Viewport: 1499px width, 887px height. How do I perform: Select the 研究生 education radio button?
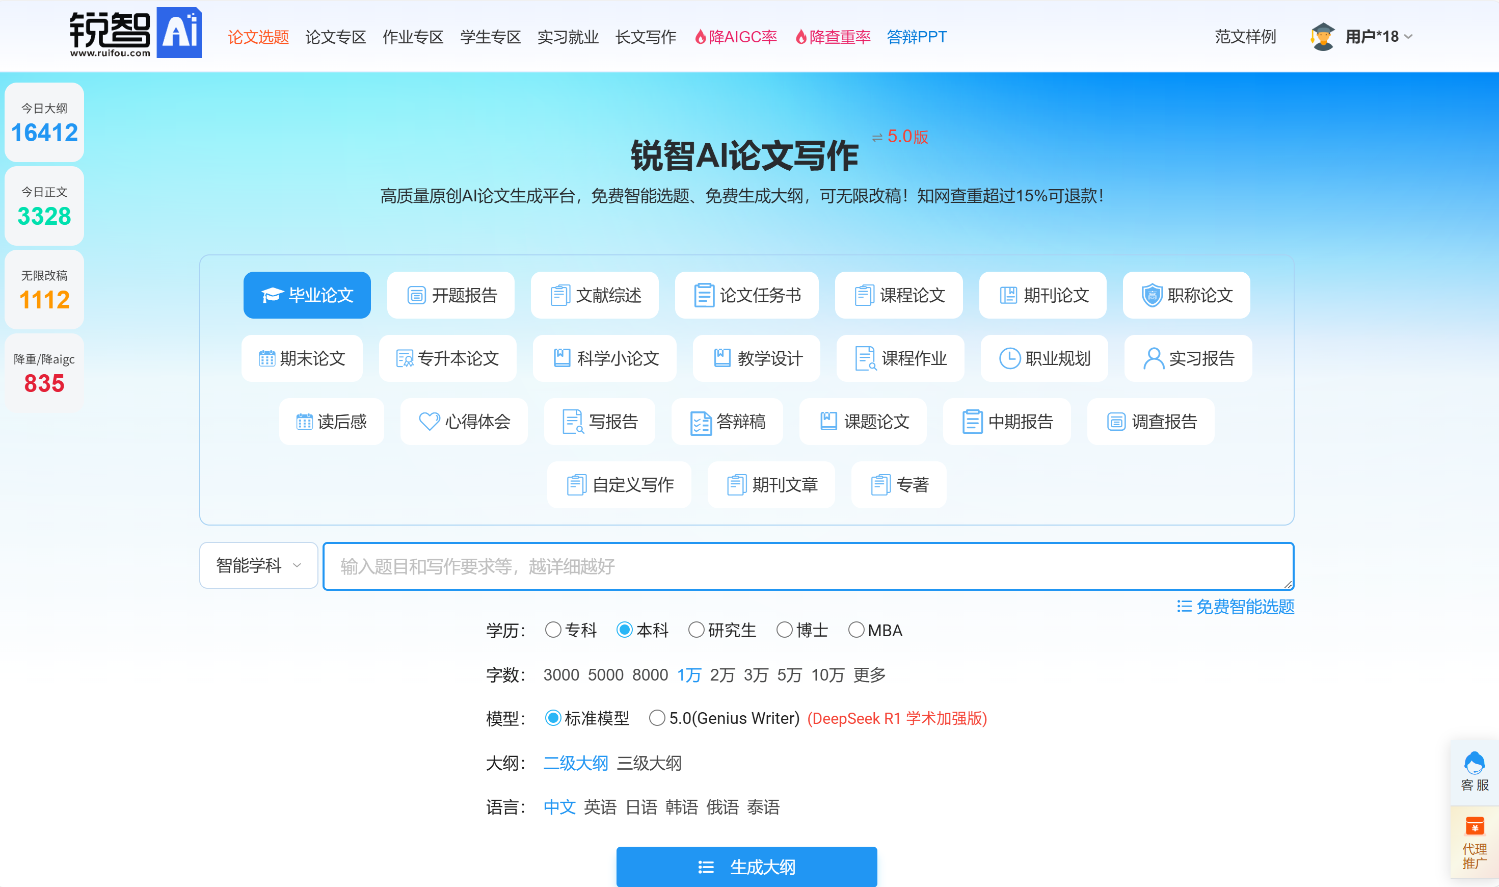(696, 630)
